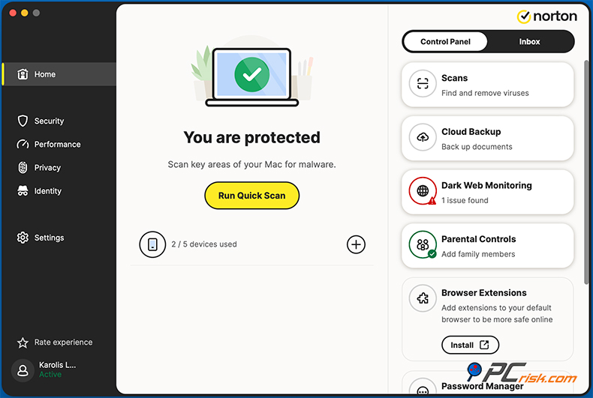Open the Scans scanner icon

point(423,84)
